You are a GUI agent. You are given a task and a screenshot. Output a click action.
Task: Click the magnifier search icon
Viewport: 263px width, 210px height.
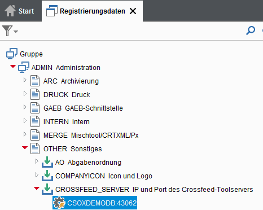251,30
